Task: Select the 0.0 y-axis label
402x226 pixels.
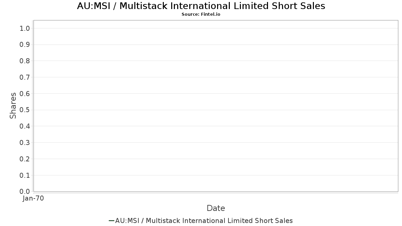Action: click(25, 192)
